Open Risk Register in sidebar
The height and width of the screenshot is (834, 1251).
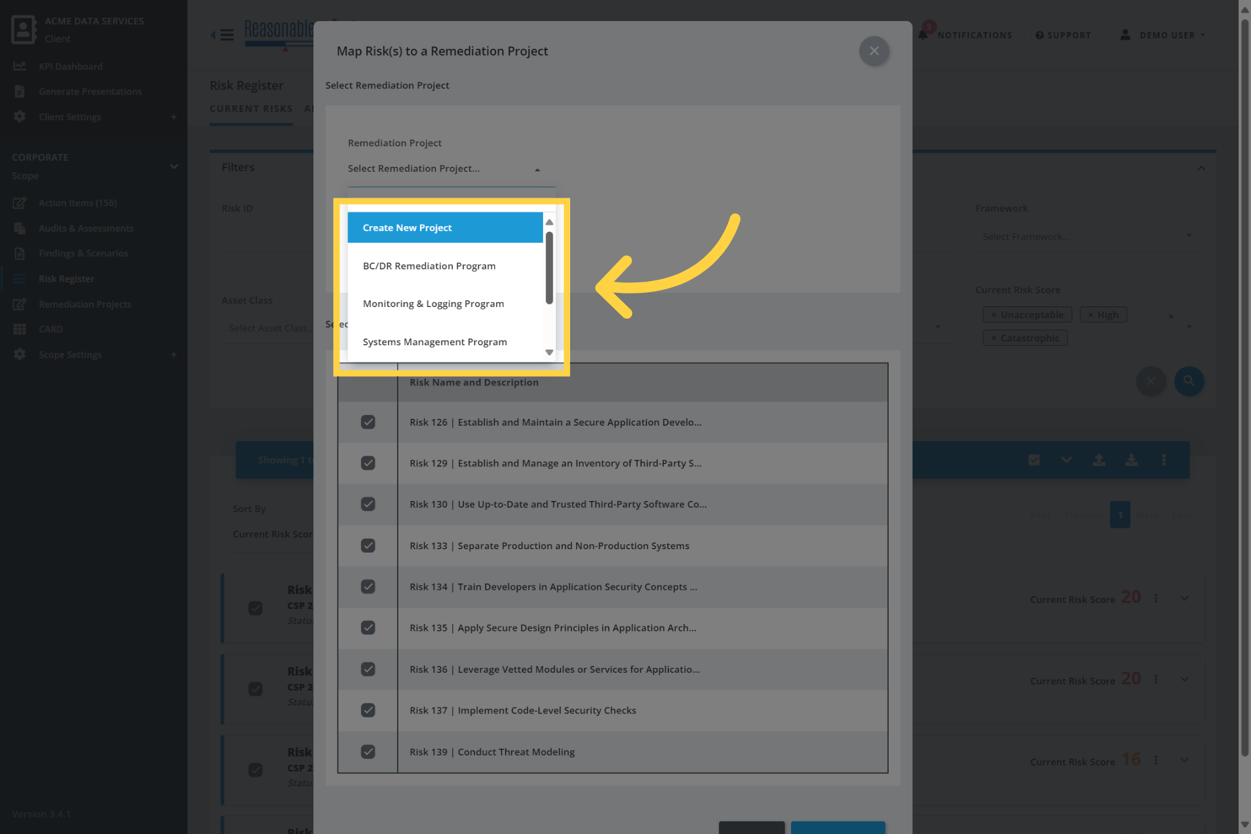[x=67, y=279]
